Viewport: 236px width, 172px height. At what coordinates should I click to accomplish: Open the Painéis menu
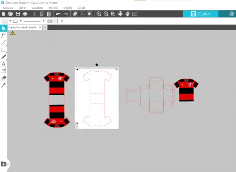(x=53, y=8)
